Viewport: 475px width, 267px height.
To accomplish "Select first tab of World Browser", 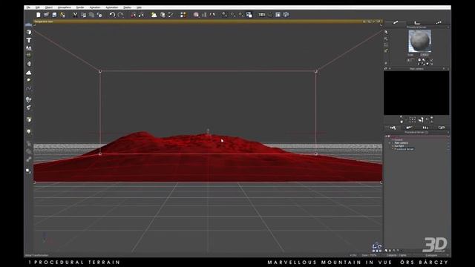I will pyautogui.click(x=393, y=128).
